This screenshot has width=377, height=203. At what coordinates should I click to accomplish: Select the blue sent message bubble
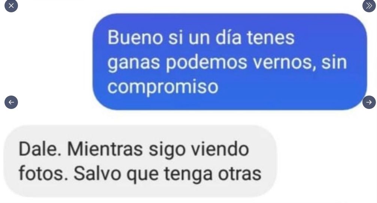(230, 62)
